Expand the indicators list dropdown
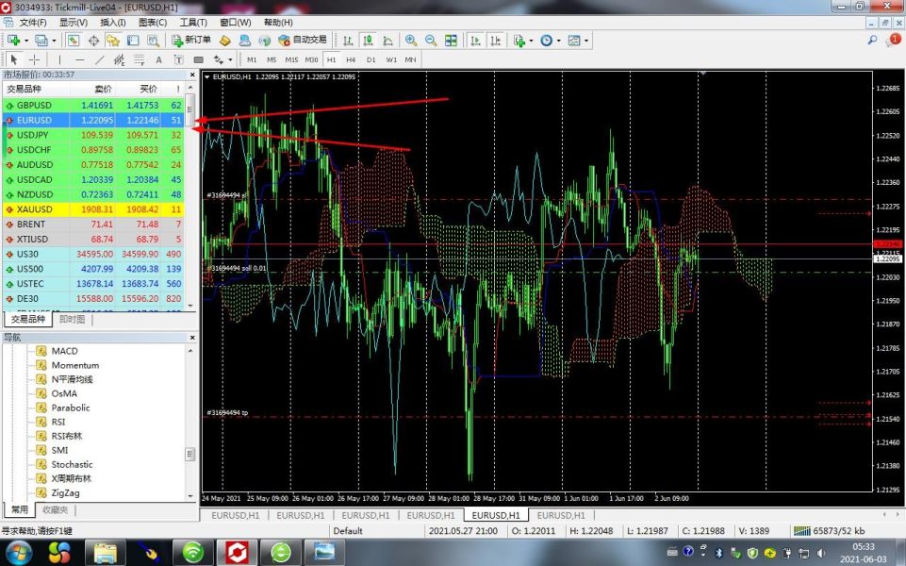This screenshot has height=566, width=906. pyautogui.click(x=531, y=41)
